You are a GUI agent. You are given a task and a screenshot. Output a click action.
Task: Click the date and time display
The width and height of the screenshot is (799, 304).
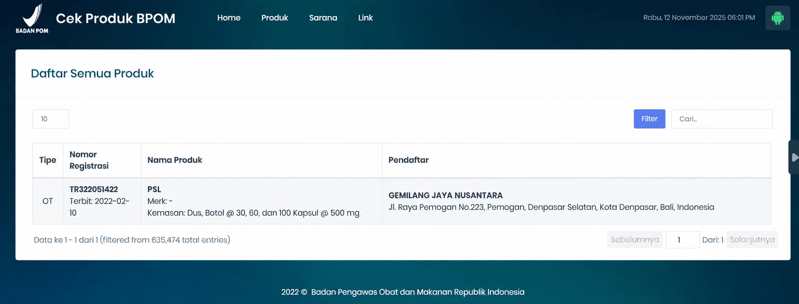699,18
